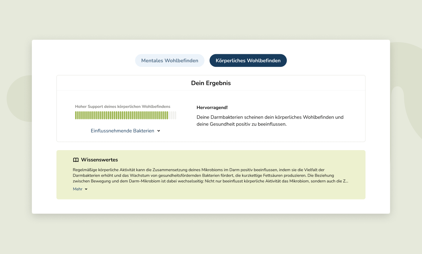Select the Körperliches Wohlbefinden tab
The width and height of the screenshot is (422, 254).
[x=248, y=60]
